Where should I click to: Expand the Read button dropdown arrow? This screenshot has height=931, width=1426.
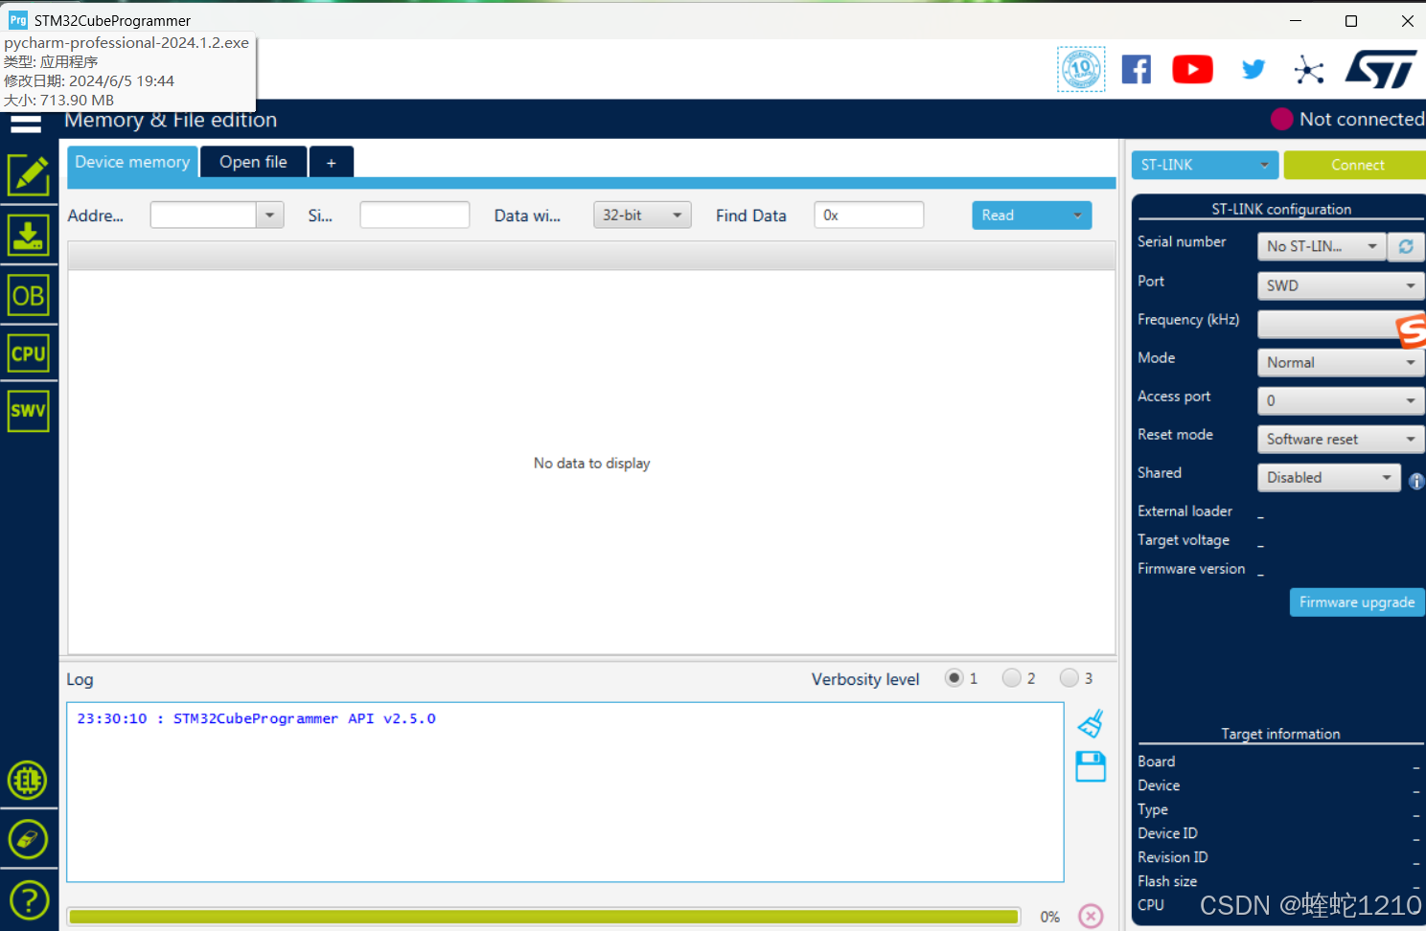tap(1077, 216)
